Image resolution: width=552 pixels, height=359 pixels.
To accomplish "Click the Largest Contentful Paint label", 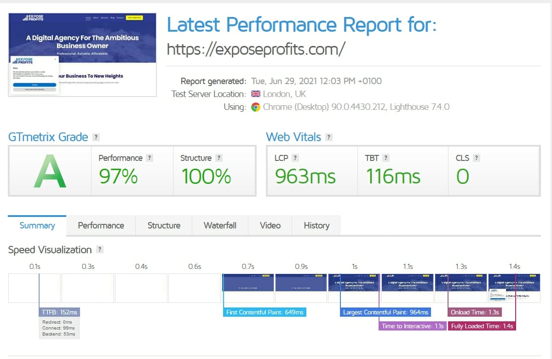I will point(386,312).
